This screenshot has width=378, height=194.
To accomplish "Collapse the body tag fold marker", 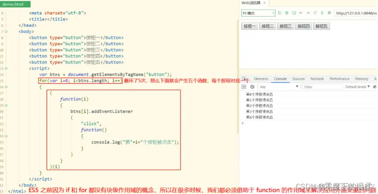I will click(x=6, y=31).
